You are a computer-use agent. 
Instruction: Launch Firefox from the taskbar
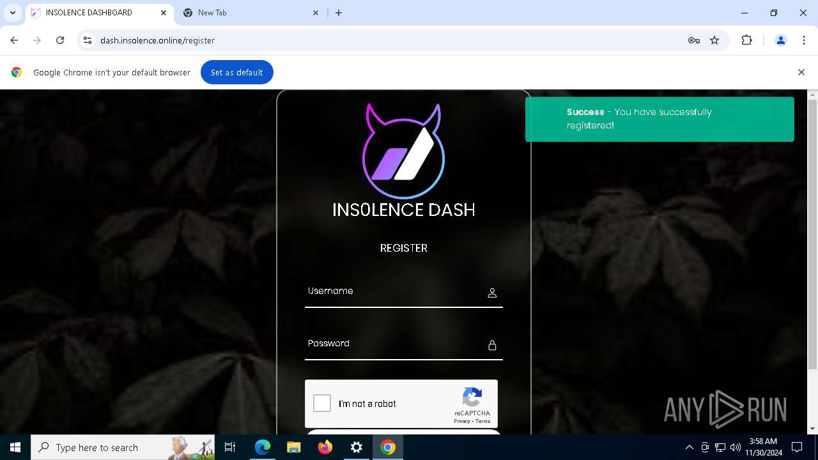tap(325, 447)
